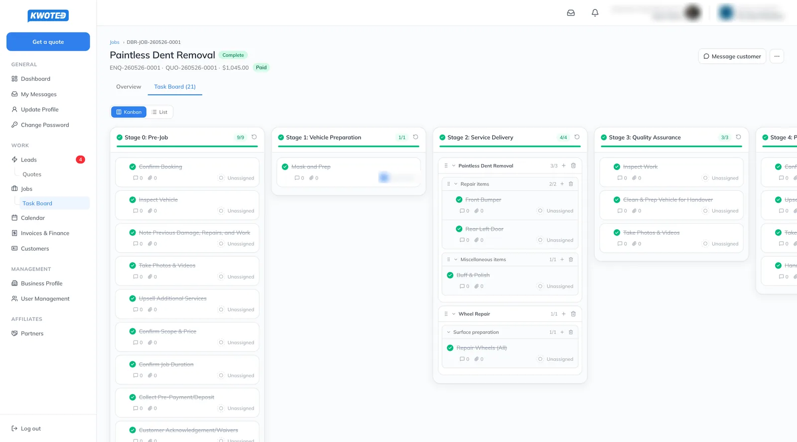
Task: Reset Stage 3: Quality Assurance icon
Action: [738, 137]
